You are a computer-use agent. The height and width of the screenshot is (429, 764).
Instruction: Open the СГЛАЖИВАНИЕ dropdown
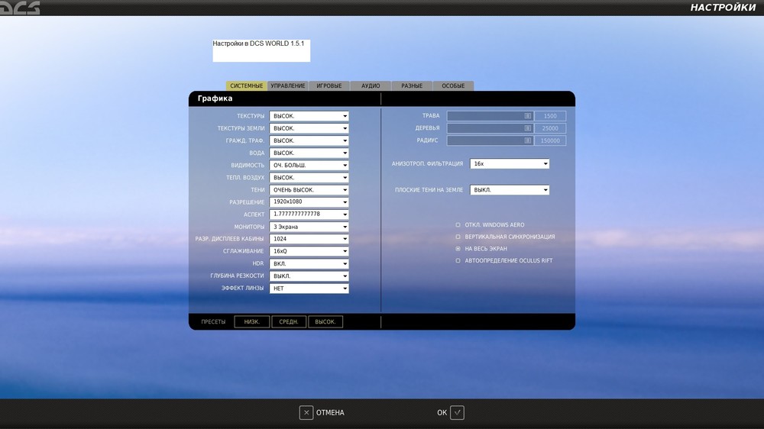click(309, 251)
